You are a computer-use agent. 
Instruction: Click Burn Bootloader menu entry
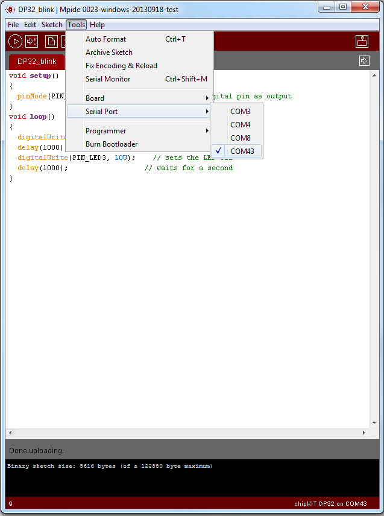pos(112,144)
